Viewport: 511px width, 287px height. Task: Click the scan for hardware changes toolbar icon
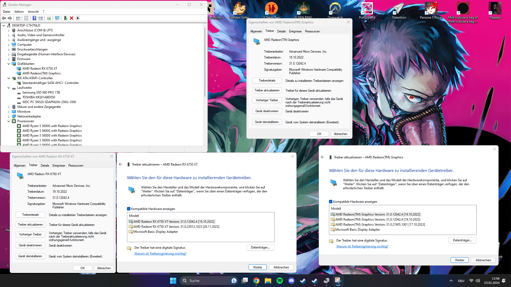57,18
